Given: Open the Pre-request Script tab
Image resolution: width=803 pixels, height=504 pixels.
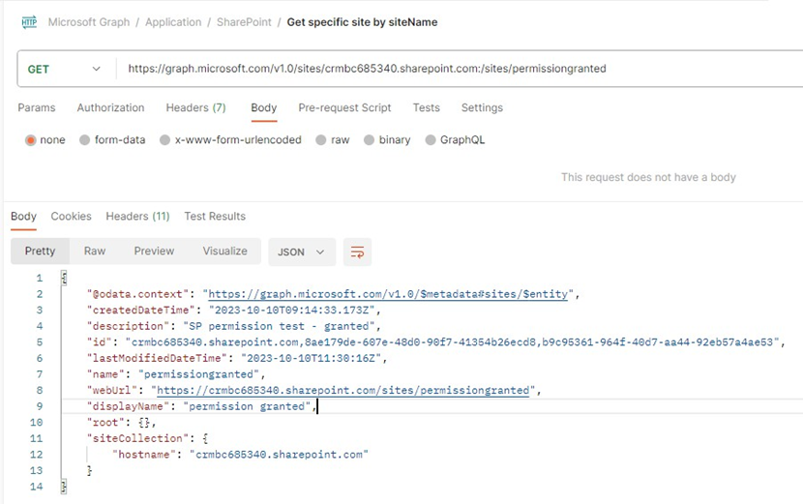Looking at the screenshot, I should tap(344, 107).
